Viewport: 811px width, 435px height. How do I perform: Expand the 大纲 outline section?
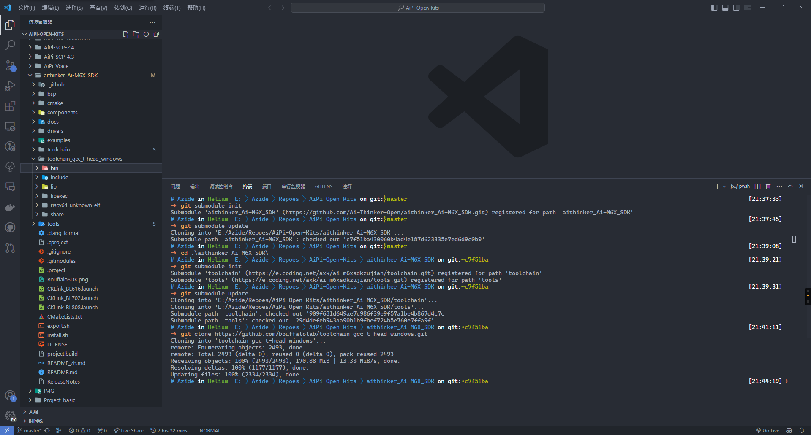[x=25, y=412]
